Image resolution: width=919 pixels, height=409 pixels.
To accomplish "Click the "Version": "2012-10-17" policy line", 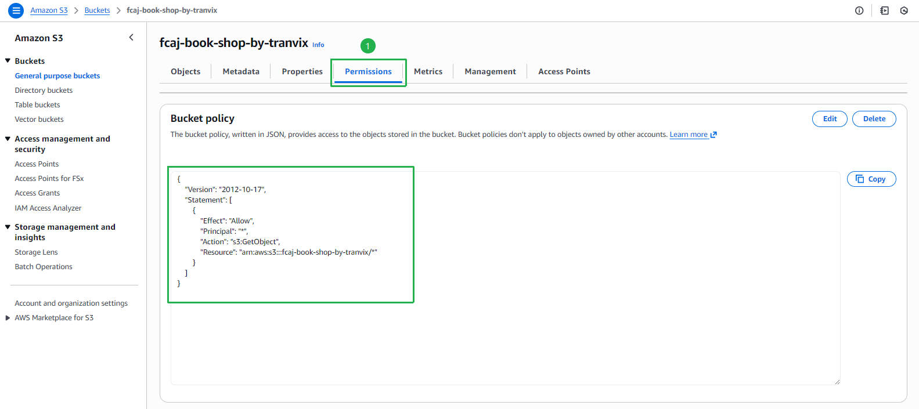I will click(x=225, y=190).
